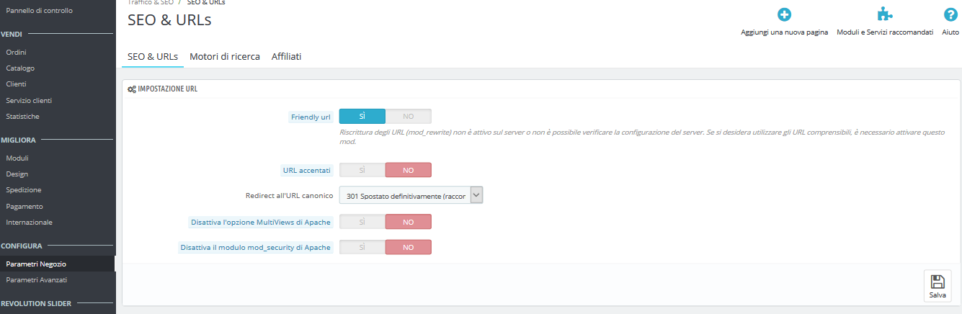Expand Parametri Avanzati in sidebar
Viewport: 962px width, 314px height.
[x=37, y=279]
